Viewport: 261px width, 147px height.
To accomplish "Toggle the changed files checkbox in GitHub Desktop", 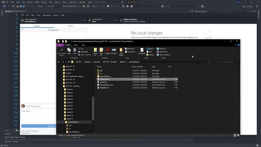I will (x=22, y=30).
